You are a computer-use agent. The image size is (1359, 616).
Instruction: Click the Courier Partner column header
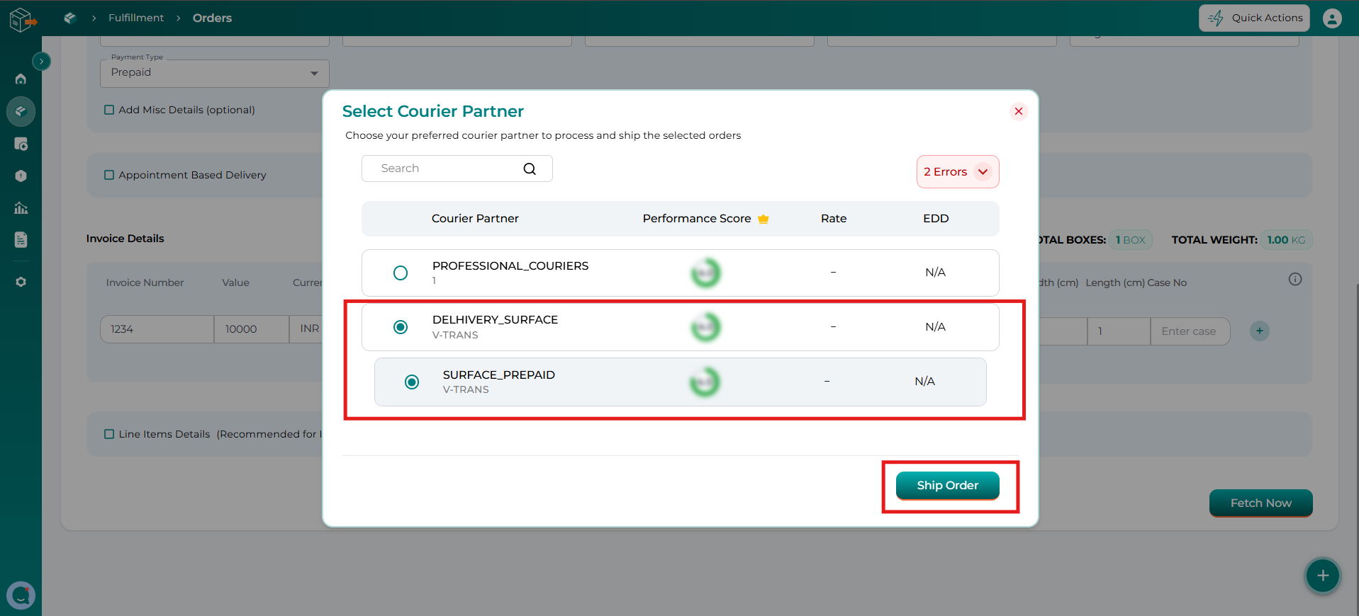coord(475,219)
